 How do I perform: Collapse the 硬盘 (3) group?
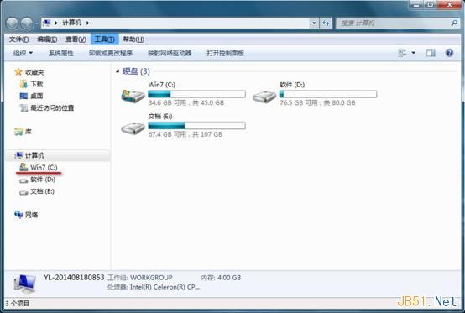pyautogui.click(x=118, y=71)
